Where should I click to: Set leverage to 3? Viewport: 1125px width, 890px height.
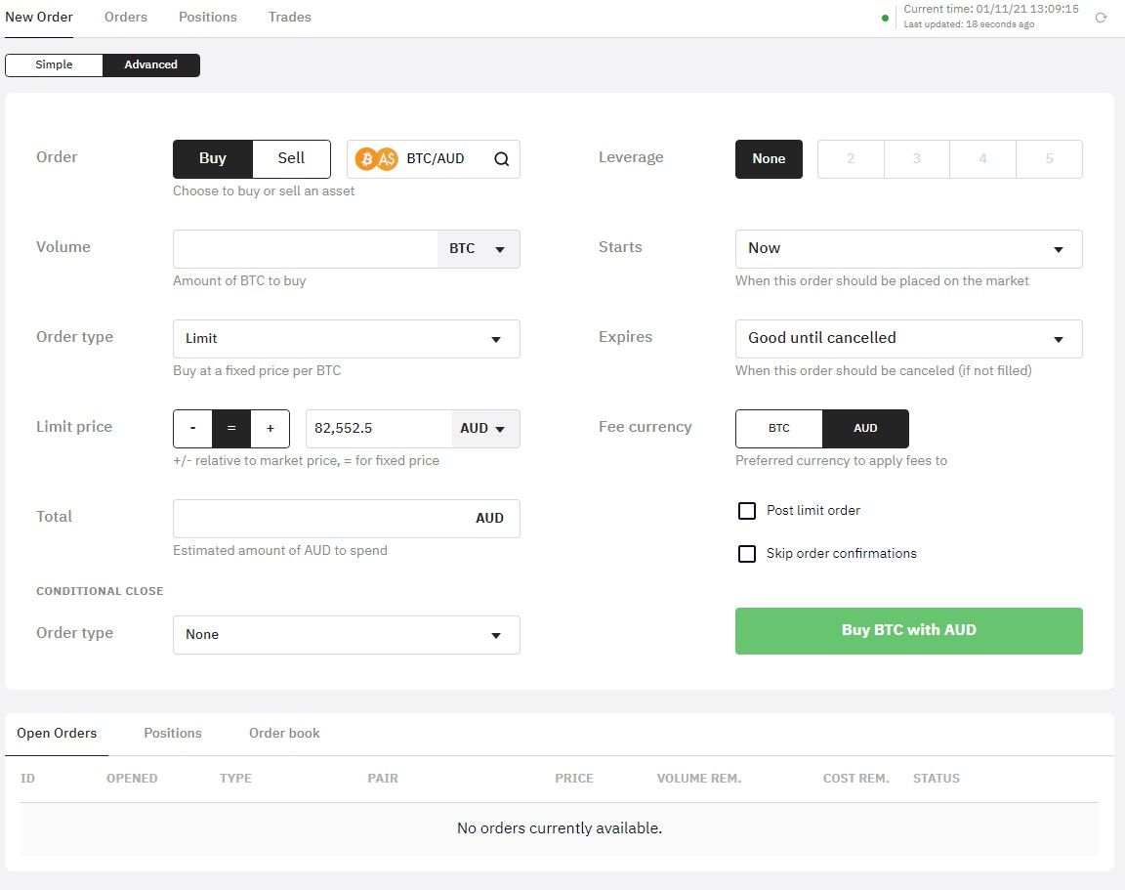[x=916, y=158]
